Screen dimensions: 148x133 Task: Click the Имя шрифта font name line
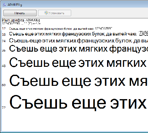[21, 20]
